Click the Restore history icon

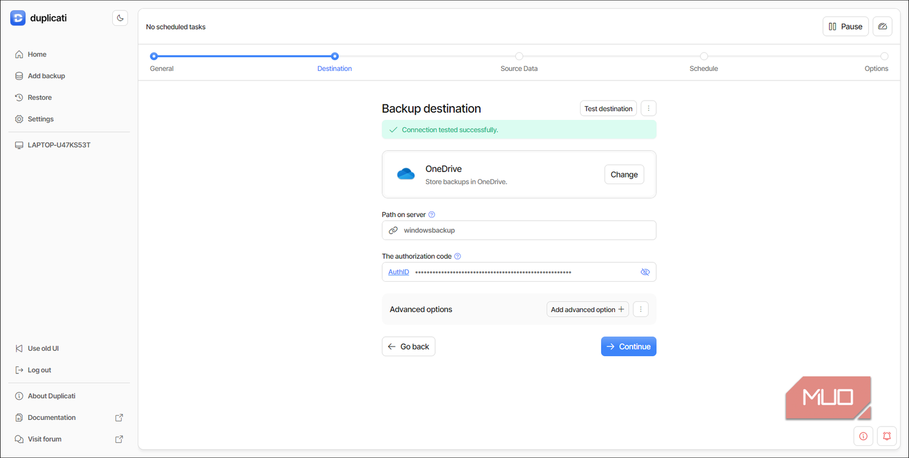(x=19, y=98)
